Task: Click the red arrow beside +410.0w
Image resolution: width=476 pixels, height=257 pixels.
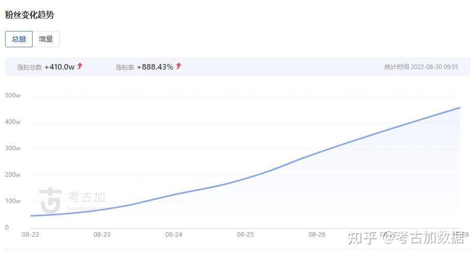Action: 80,66
